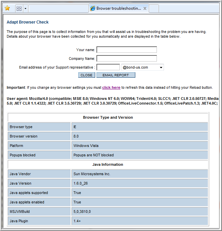Open the Quick Tabs grid icon
Viewport: 222px width, 231px height.
19,8
